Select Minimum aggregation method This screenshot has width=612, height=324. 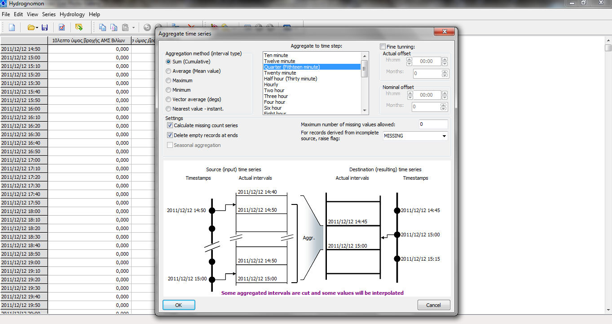pyautogui.click(x=178, y=90)
